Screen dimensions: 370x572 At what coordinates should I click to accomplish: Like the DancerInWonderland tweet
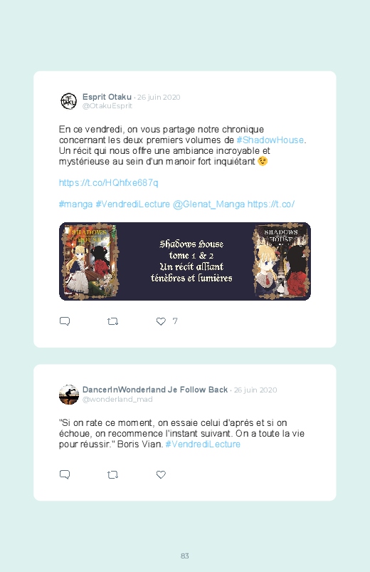point(161,474)
